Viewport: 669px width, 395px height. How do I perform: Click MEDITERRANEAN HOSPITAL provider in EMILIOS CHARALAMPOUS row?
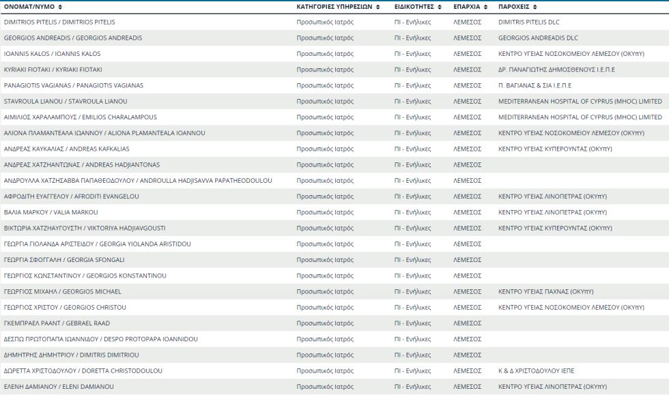tap(580, 117)
